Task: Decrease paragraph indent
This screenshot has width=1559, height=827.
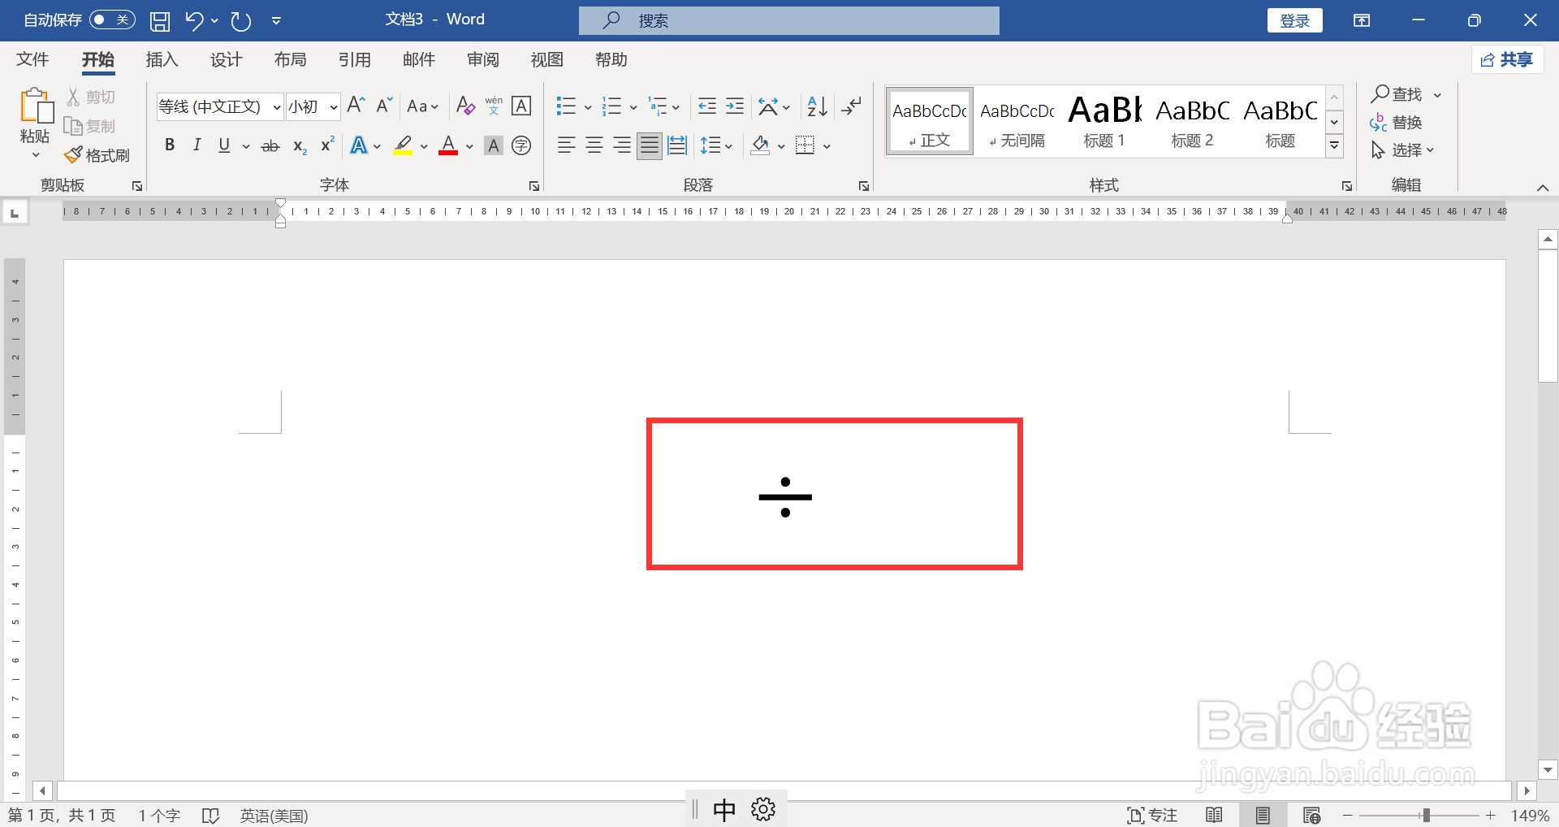Action: [707, 106]
